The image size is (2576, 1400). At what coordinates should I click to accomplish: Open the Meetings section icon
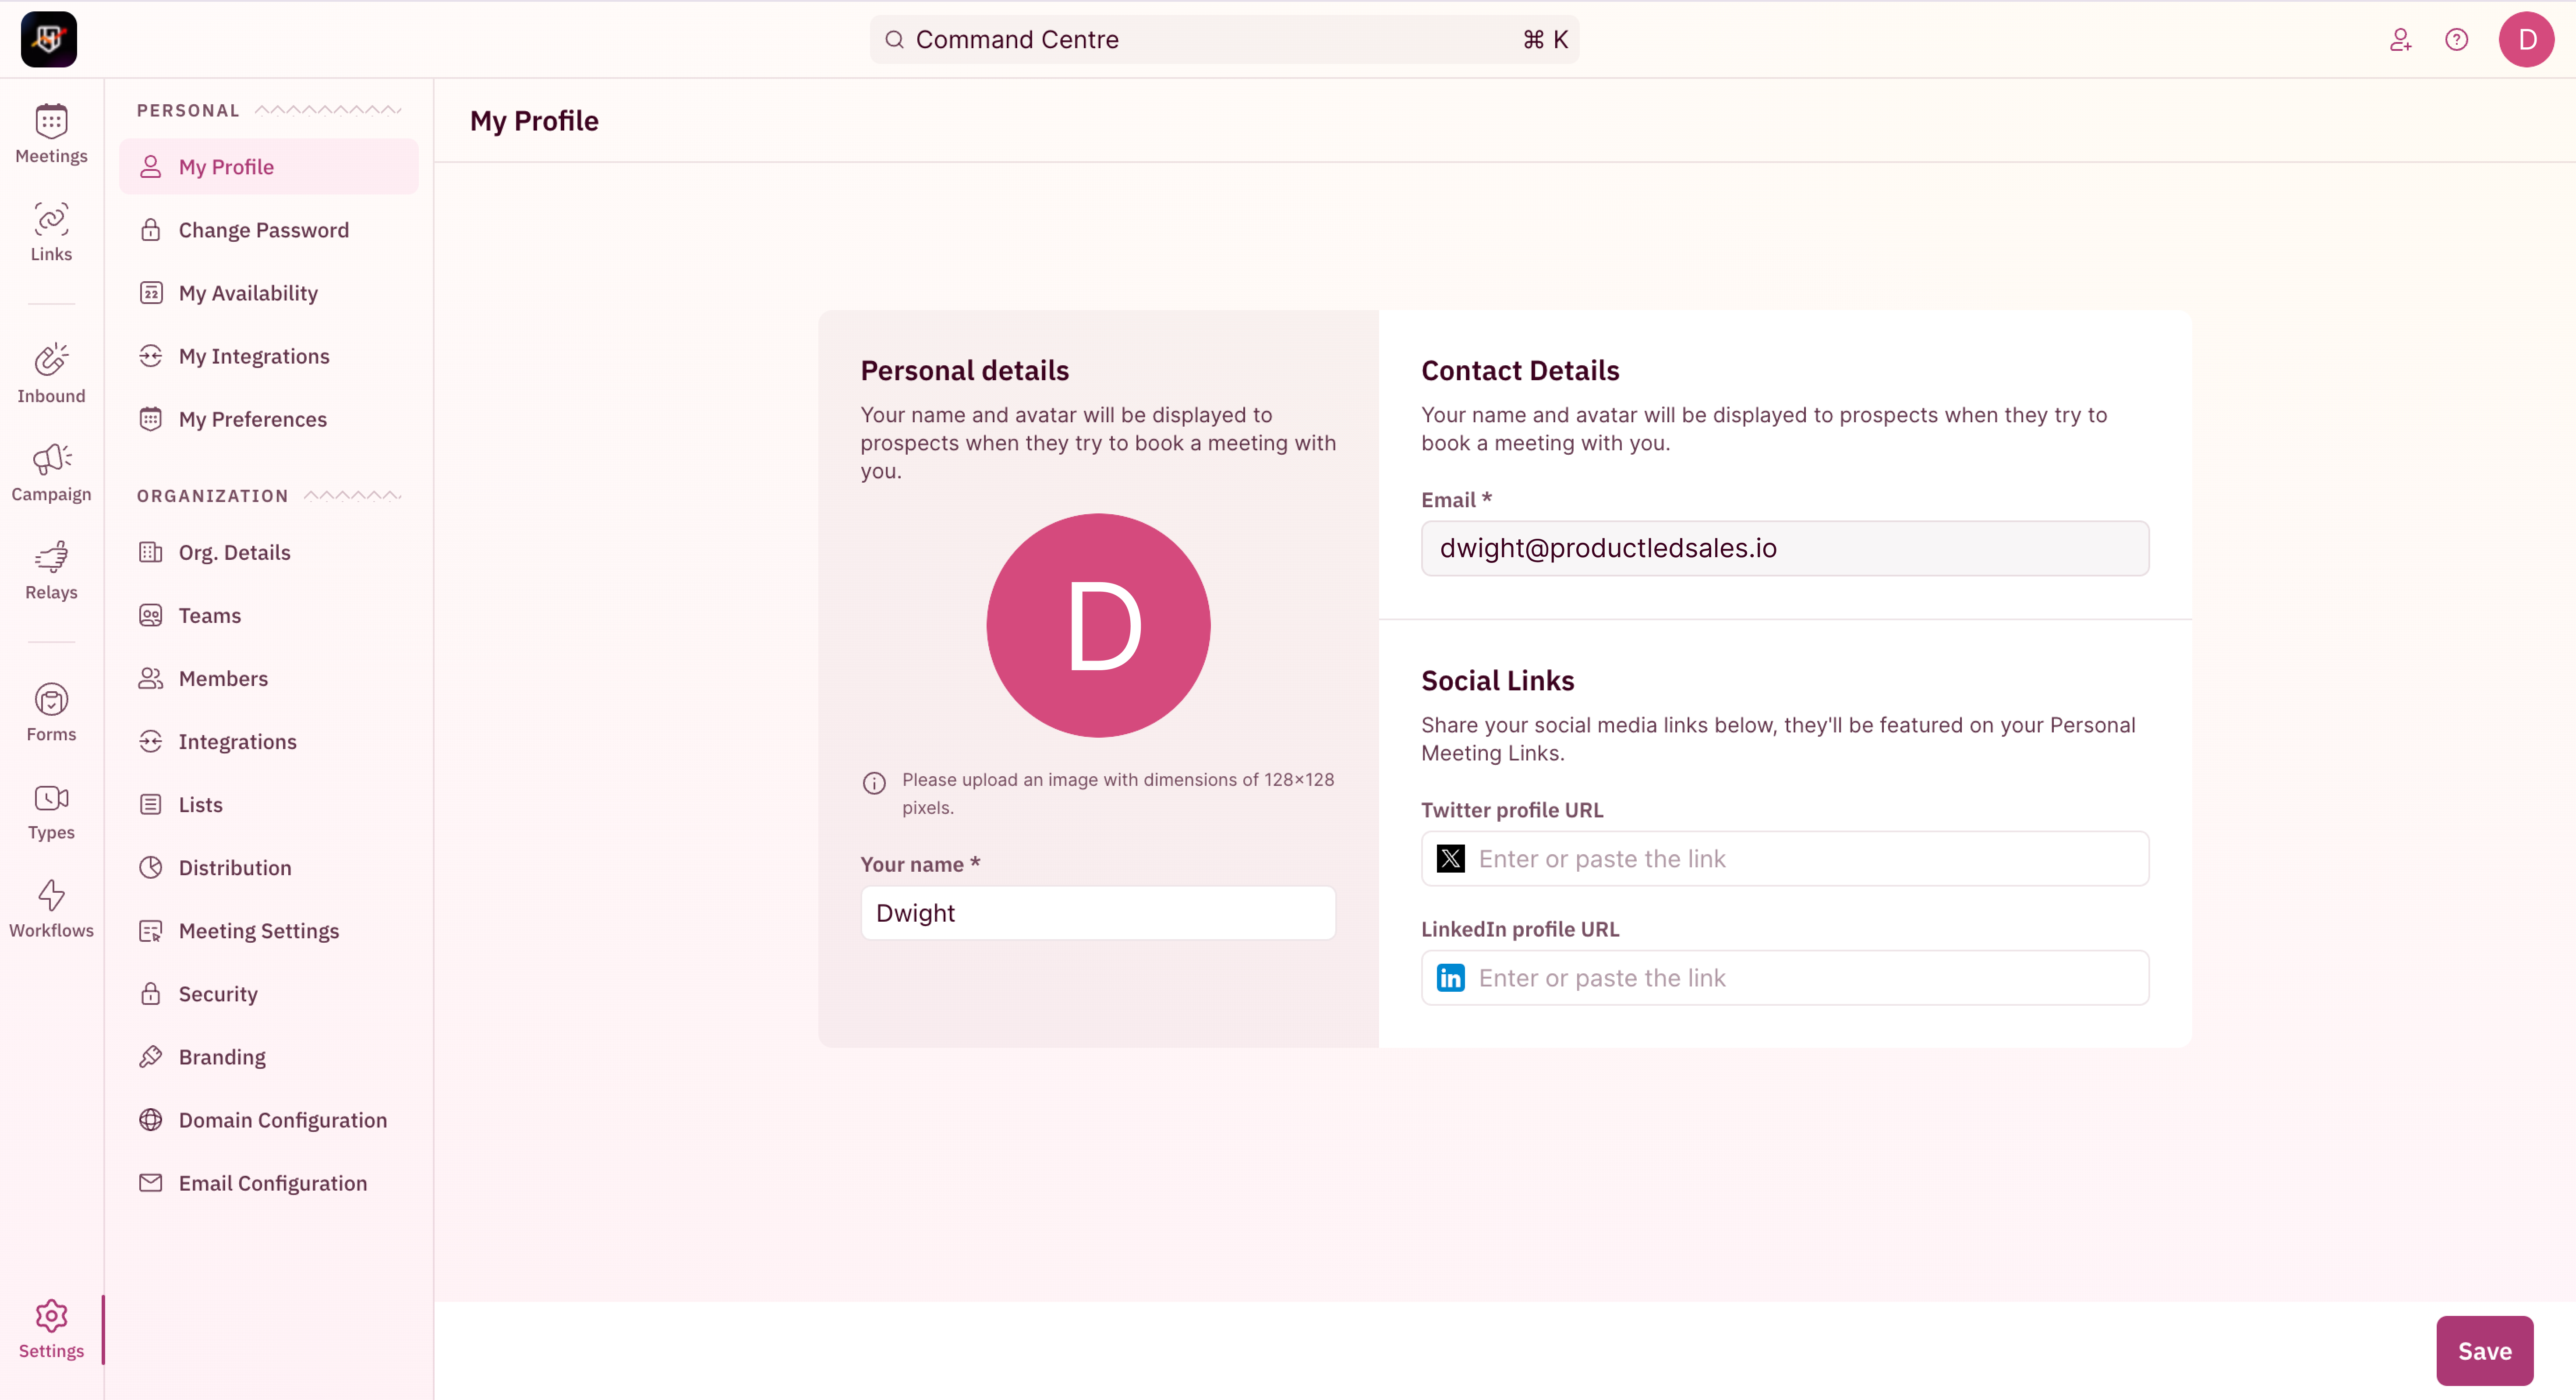pyautogui.click(x=51, y=123)
